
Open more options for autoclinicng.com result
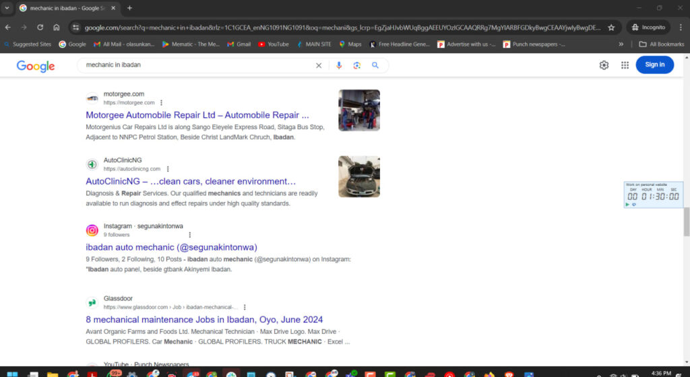[x=168, y=169]
